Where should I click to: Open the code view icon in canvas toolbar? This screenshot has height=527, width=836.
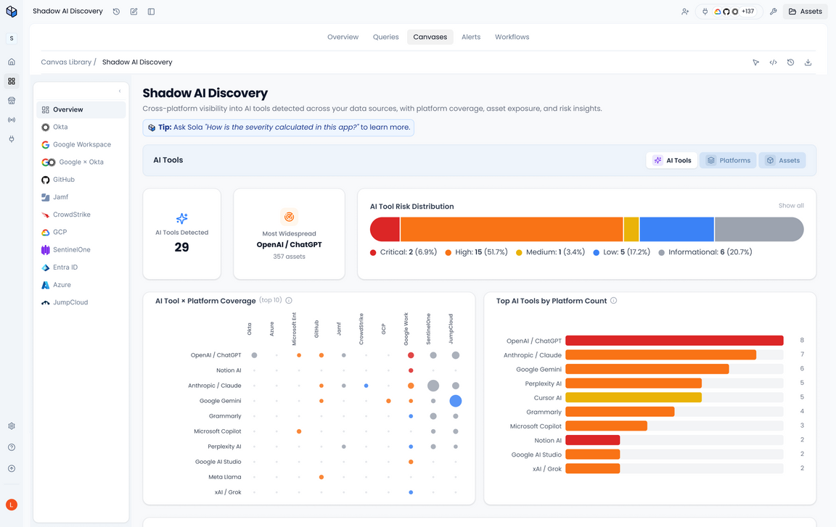(773, 62)
